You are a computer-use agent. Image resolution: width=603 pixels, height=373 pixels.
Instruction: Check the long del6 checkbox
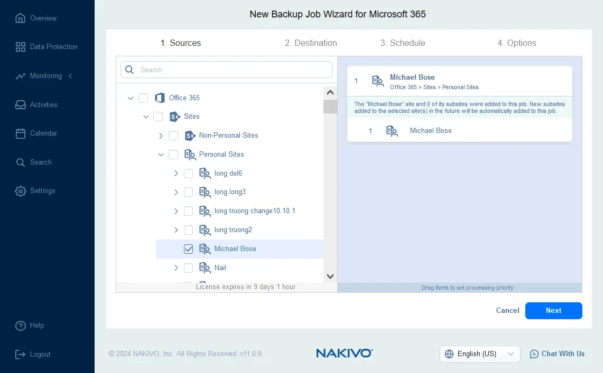click(x=189, y=174)
